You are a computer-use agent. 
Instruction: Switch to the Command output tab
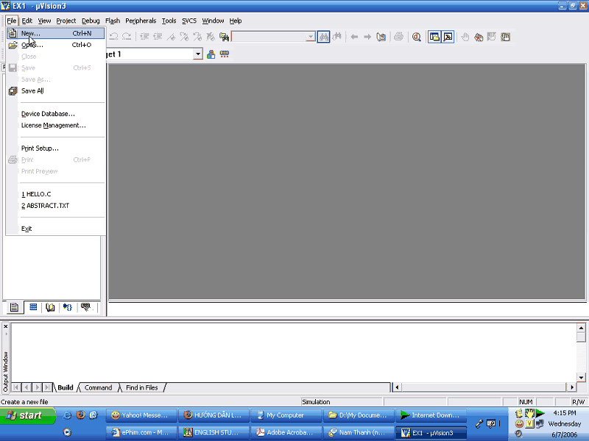click(98, 387)
